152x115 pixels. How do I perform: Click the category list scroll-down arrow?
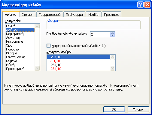37,68
